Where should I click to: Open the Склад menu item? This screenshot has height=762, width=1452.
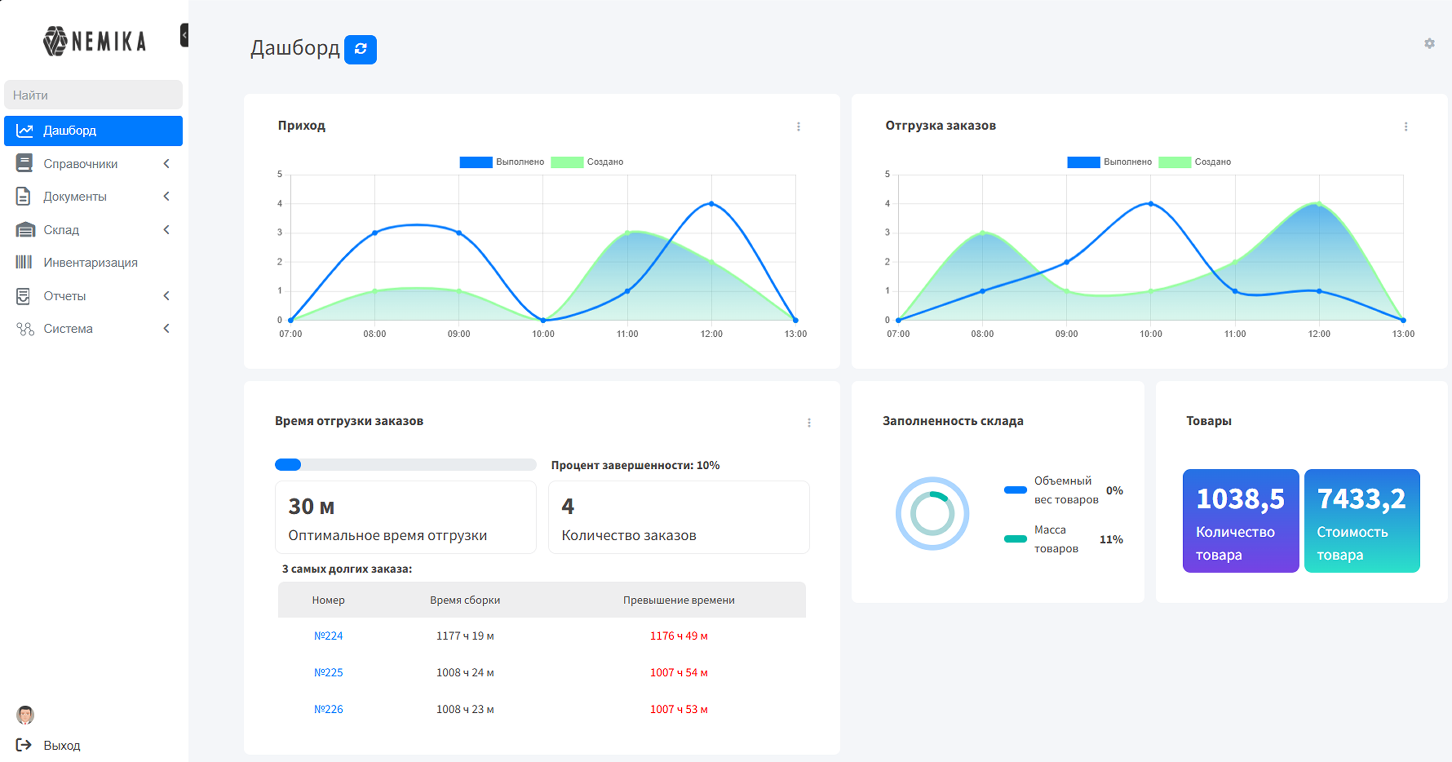[62, 229]
